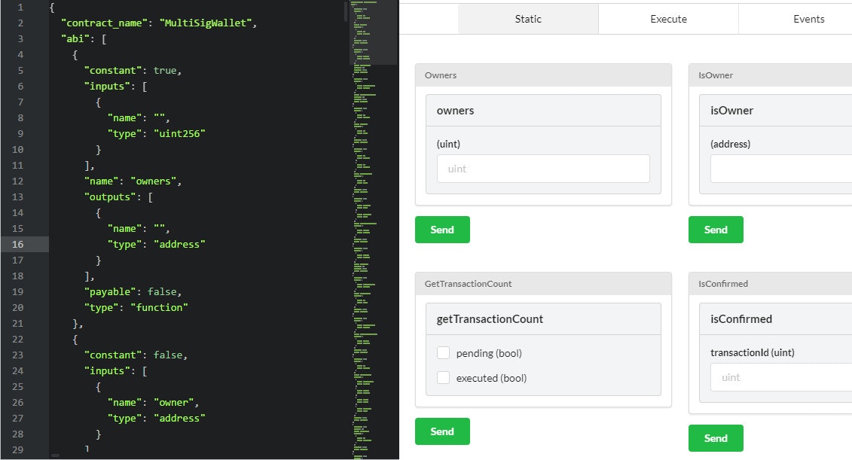Click the "abi" key on line 3
The image size is (852, 460).
point(75,38)
